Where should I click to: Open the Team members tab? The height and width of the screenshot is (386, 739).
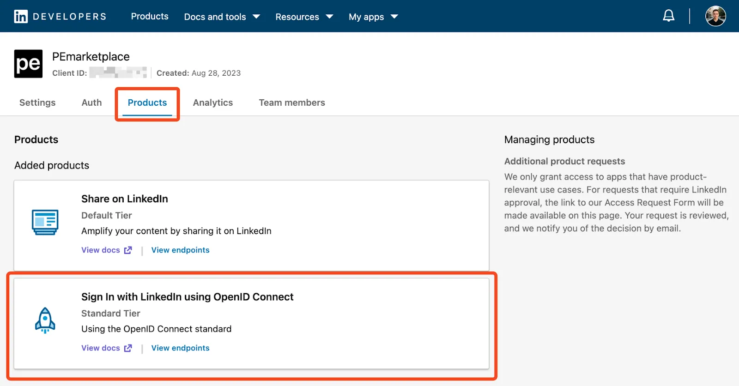click(292, 103)
